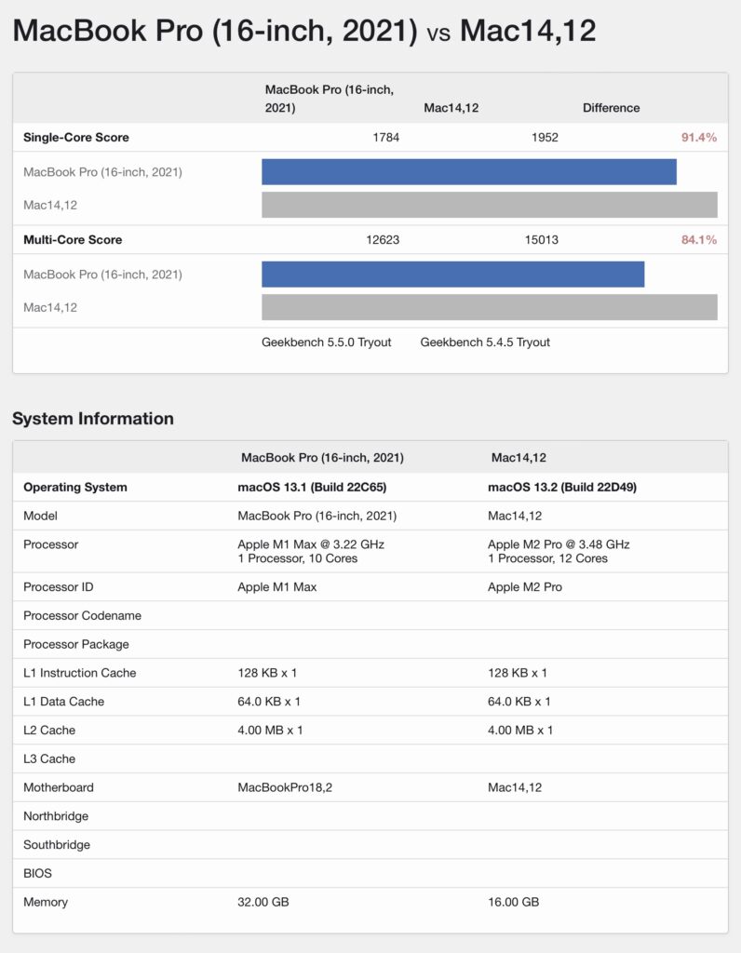Click the multi-core value 12623
The height and width of the screenshot is (953, 741).
(383, 239)
